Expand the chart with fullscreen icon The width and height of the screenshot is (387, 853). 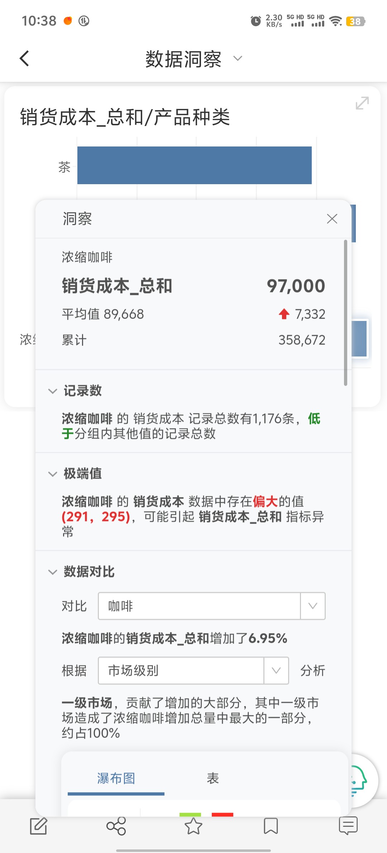tap(362, 103)
